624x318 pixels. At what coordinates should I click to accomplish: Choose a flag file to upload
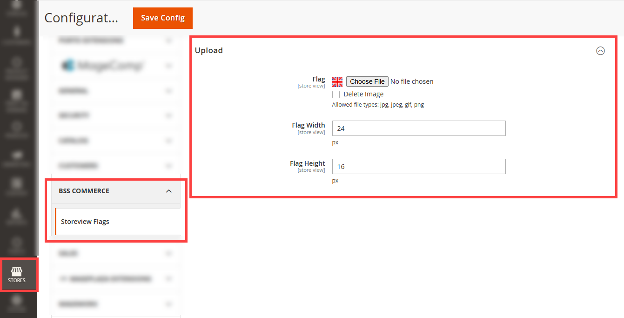367,81
